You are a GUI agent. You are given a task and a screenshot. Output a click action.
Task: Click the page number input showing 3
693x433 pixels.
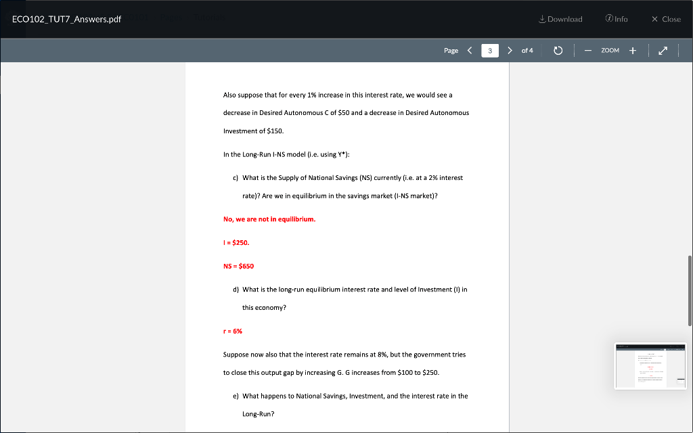tap(489, 50)
